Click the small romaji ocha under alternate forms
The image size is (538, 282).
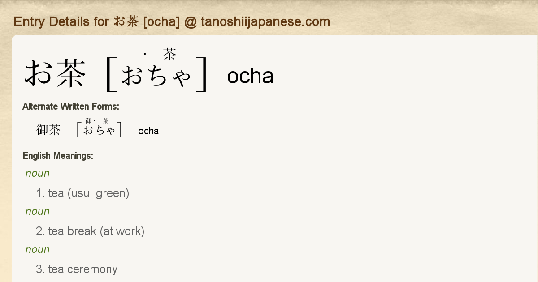tap(148, 131)
